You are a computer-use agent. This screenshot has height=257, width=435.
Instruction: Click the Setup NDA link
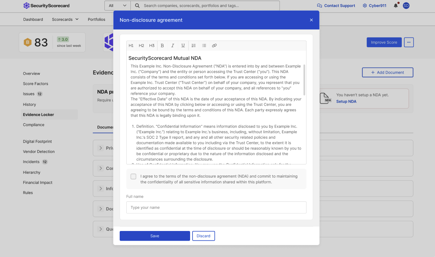(x=346, y=102)
